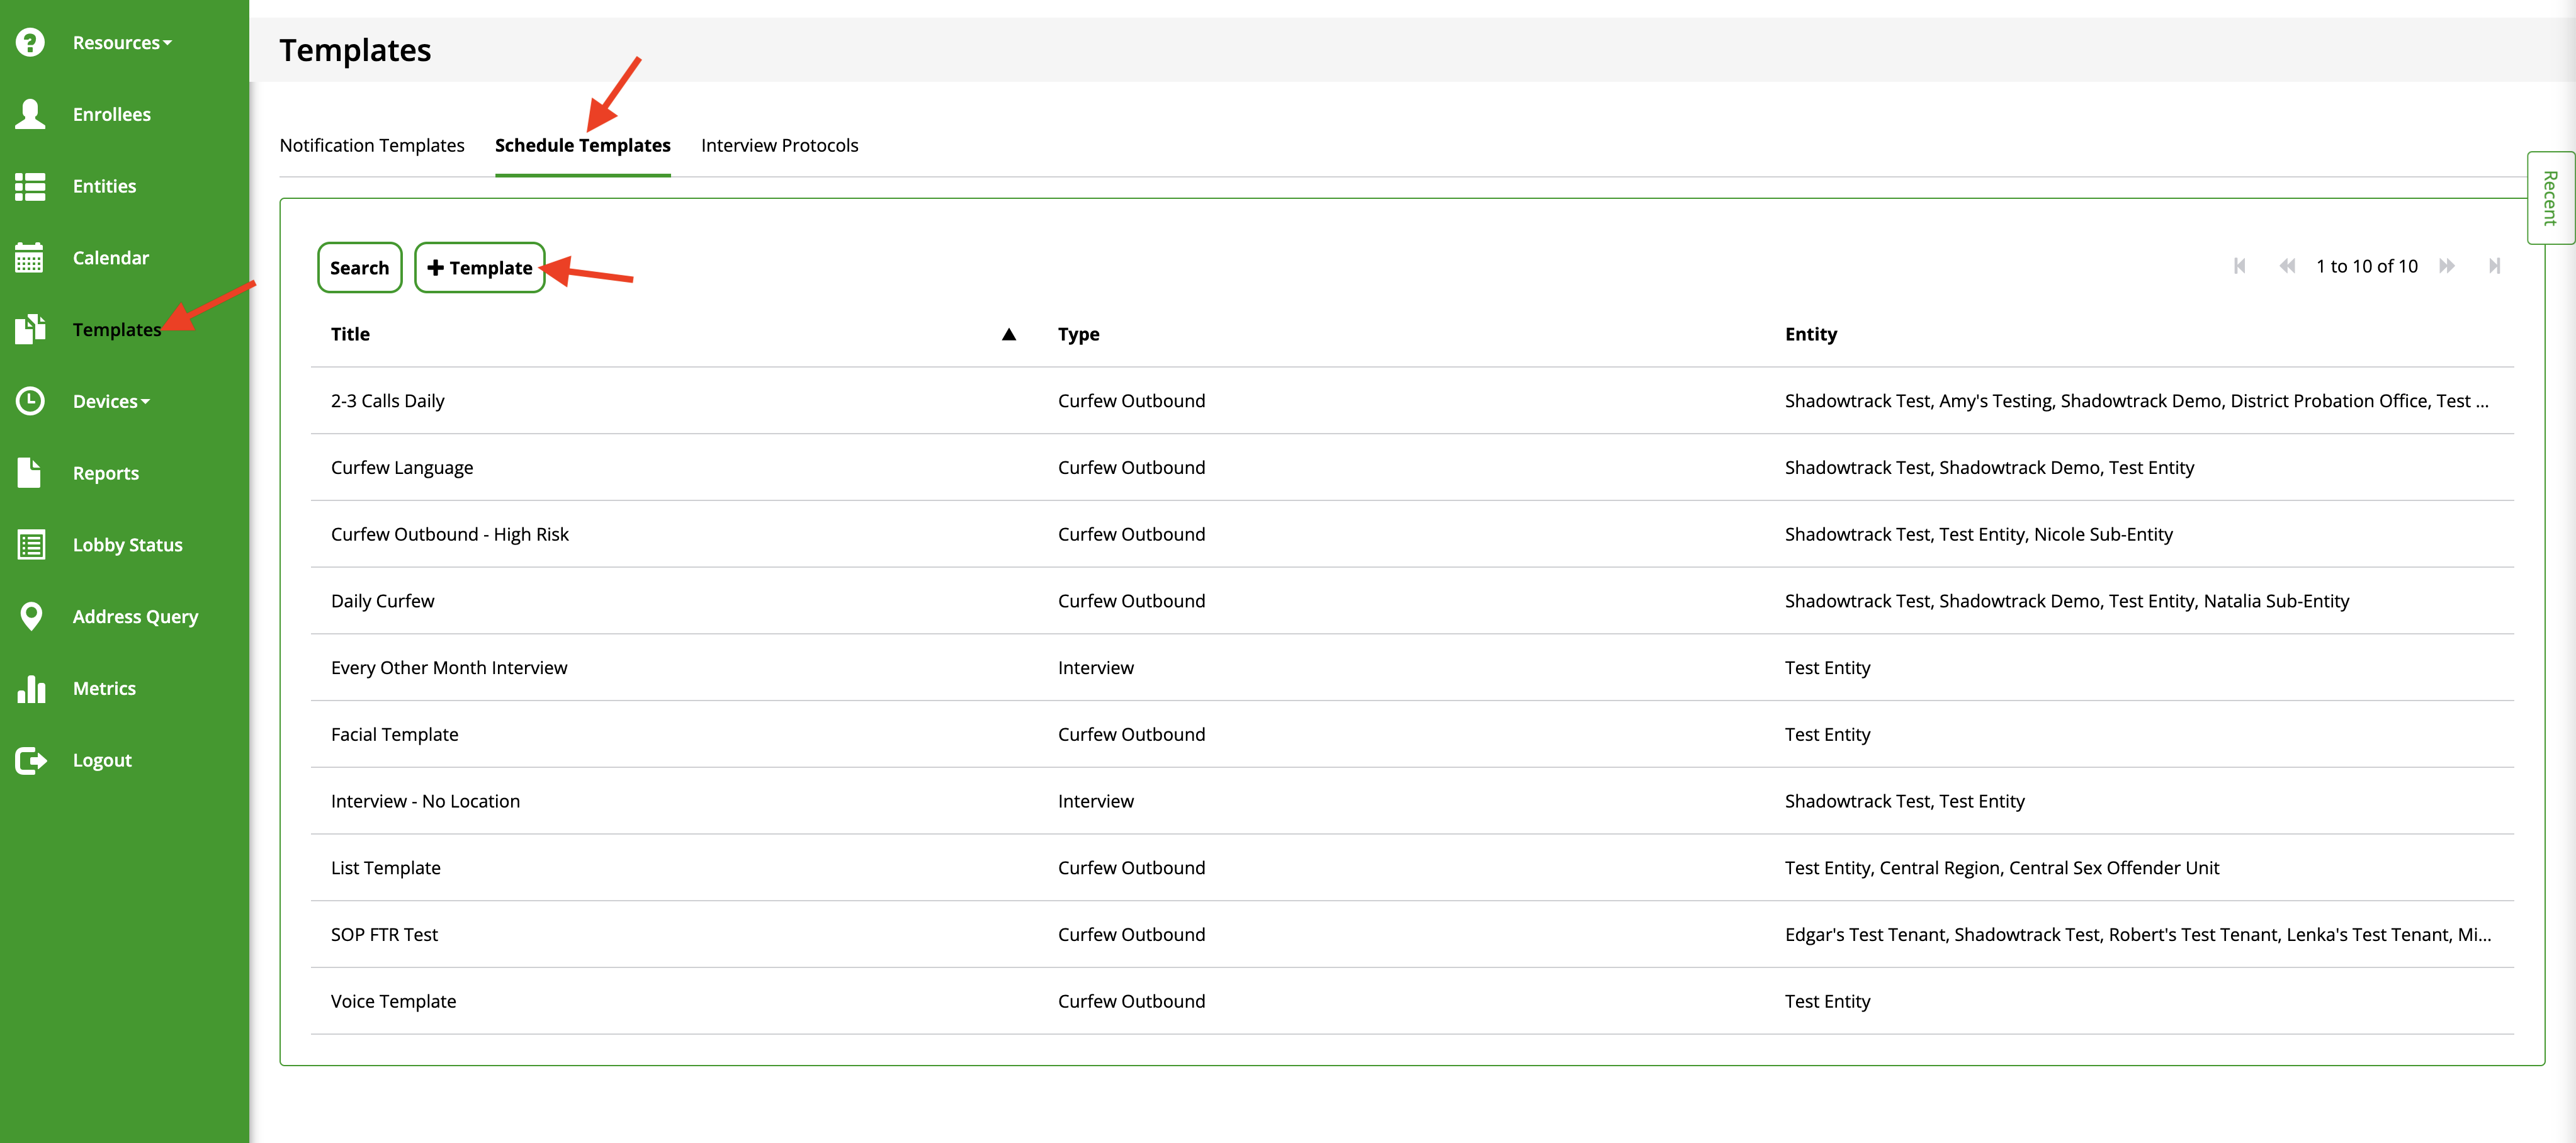
Task: Click the Logout exit icon
Action: click(x=31, y=760)
